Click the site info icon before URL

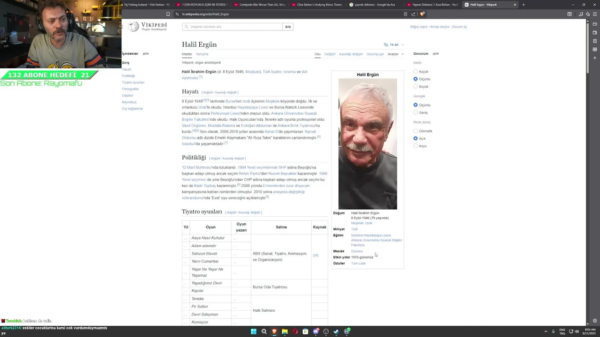(177, 14)
